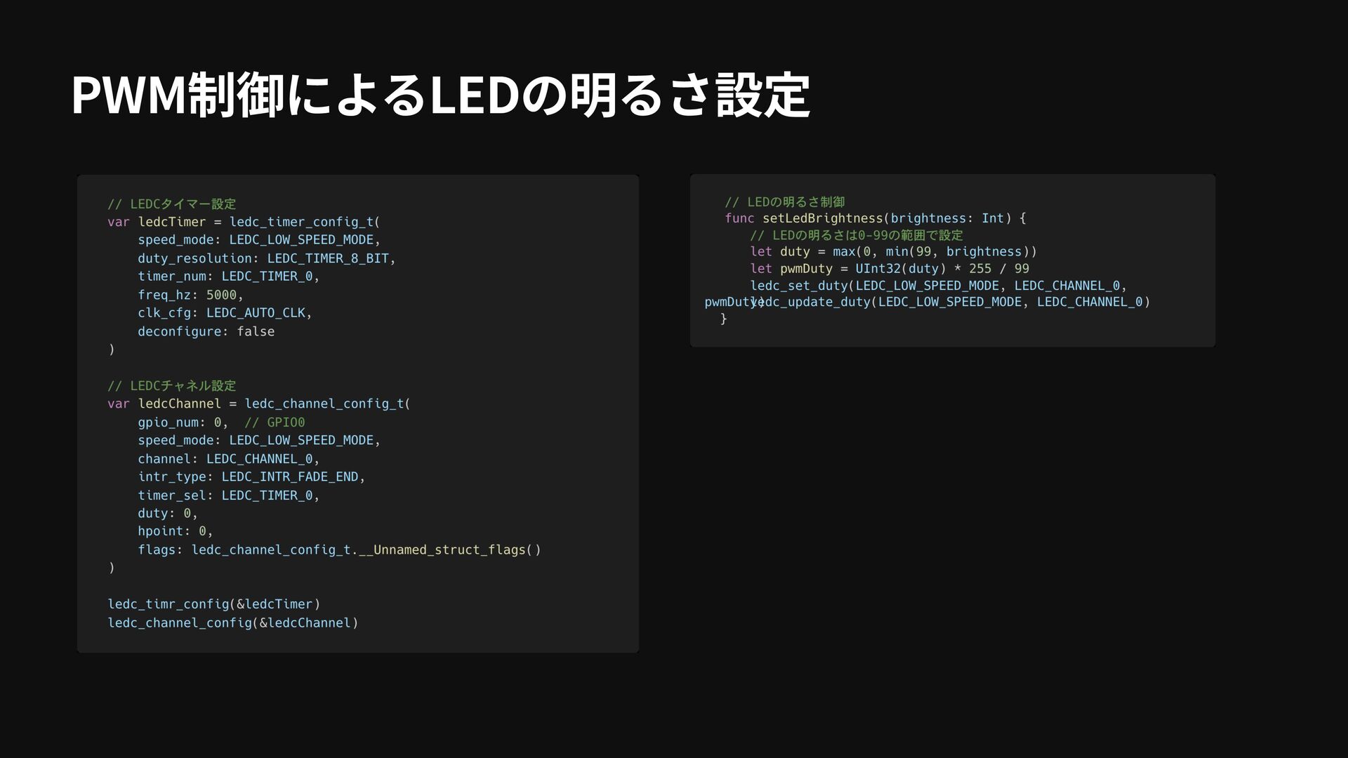Click the let duty max/min line

893,252
